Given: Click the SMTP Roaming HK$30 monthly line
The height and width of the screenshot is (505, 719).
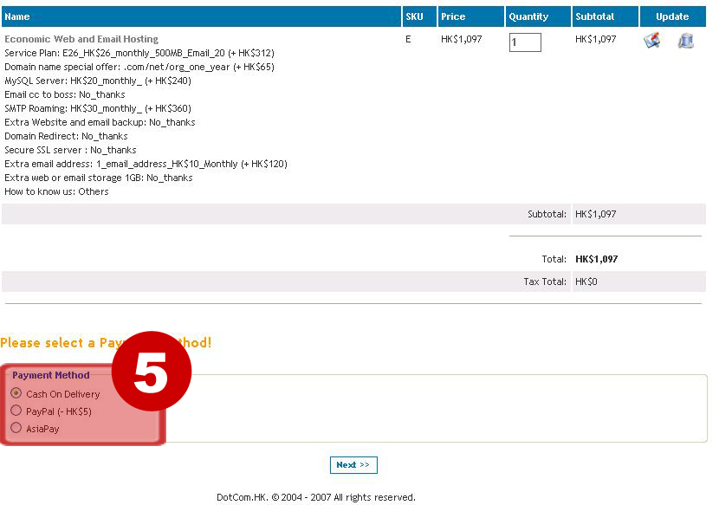Looking at the screenshot, I should (98, 108).
